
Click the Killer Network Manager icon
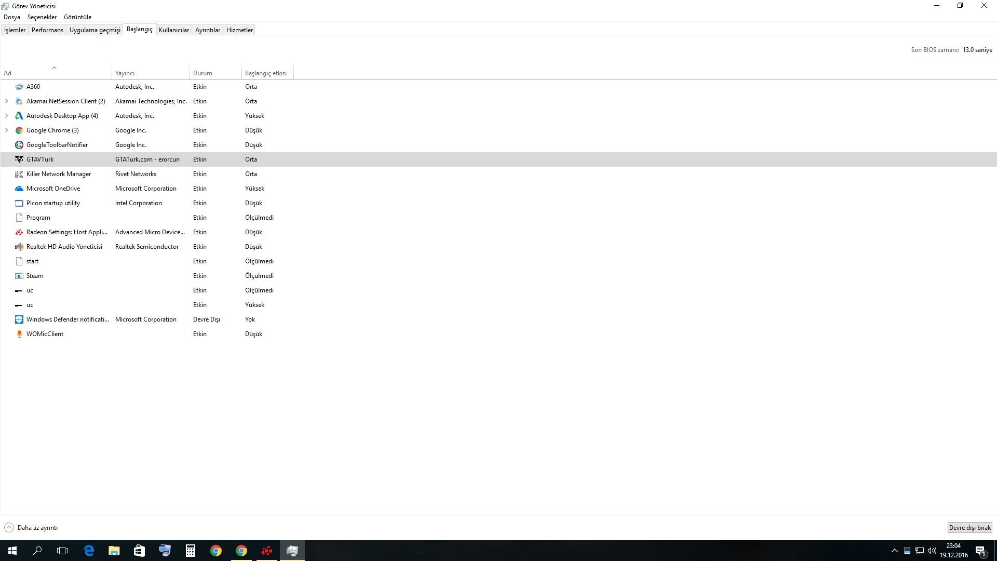click(19, 174)
